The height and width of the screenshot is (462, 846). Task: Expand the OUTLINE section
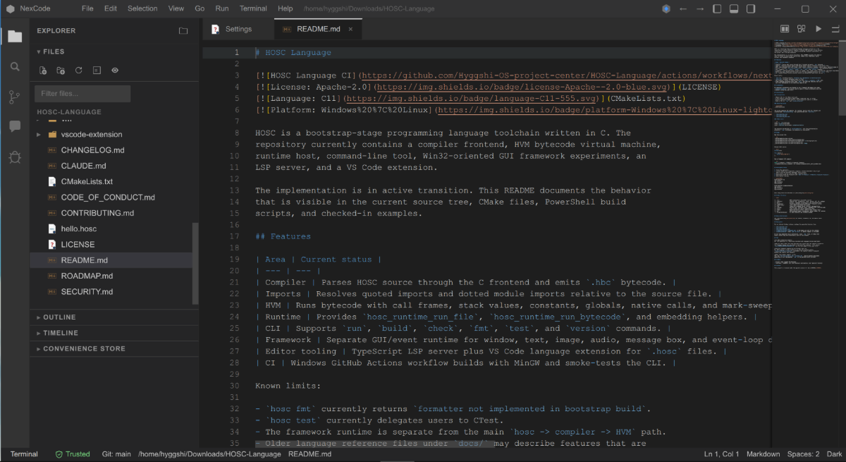[114, 317]
